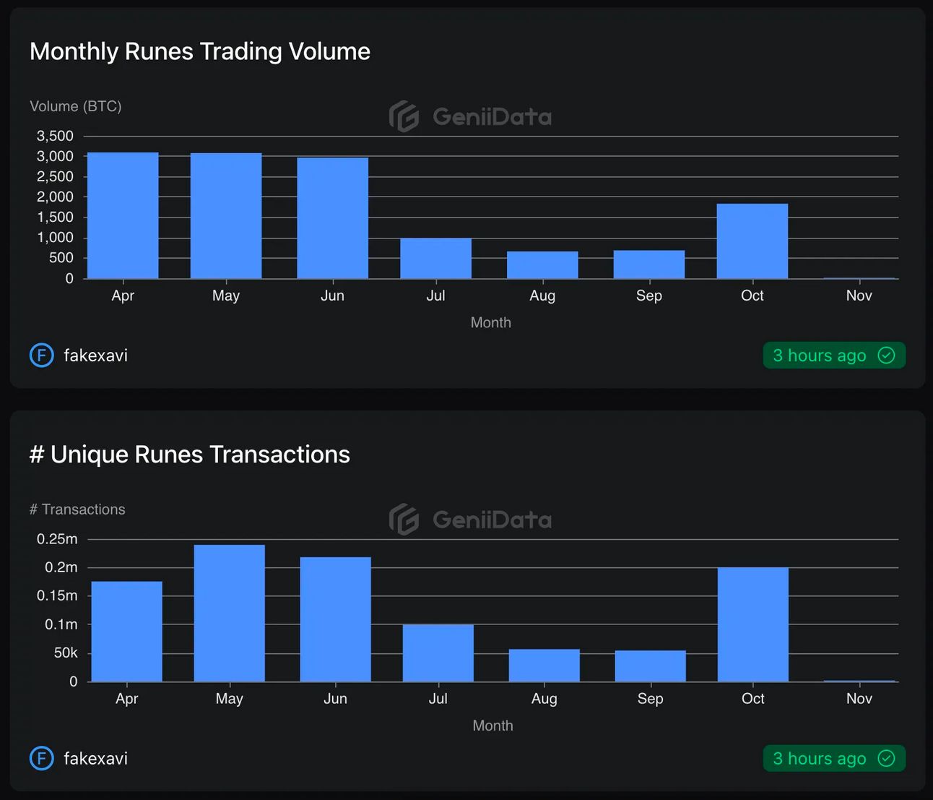
Task: Select the Sep bar in trading volume chart
Action: point(649,264)
